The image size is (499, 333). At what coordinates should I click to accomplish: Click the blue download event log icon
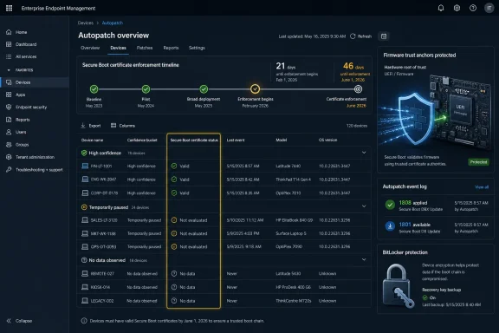[x=390, y=226]
